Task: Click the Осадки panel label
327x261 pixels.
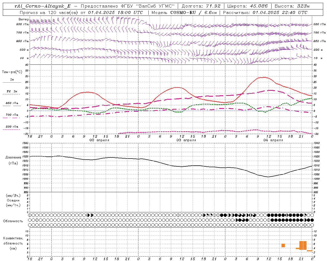Action: coord(13,200)
